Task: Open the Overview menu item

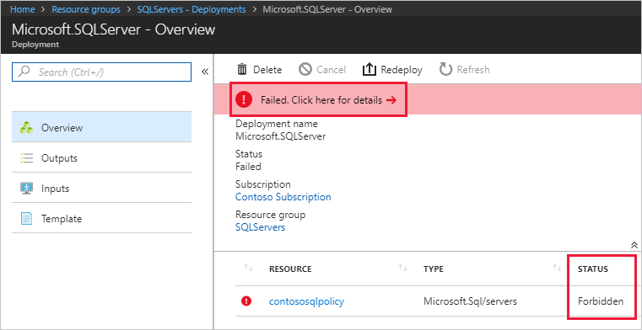Action: (x=101, y=127)
